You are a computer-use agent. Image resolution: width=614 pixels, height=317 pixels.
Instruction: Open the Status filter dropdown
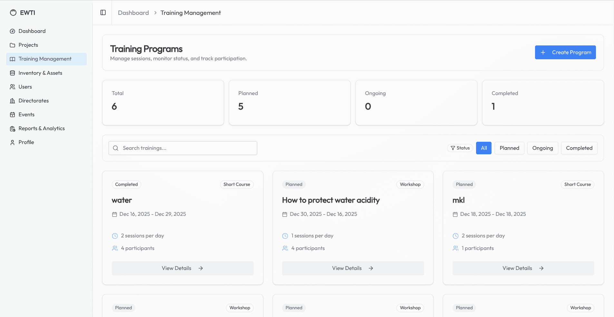pos(460,148)
